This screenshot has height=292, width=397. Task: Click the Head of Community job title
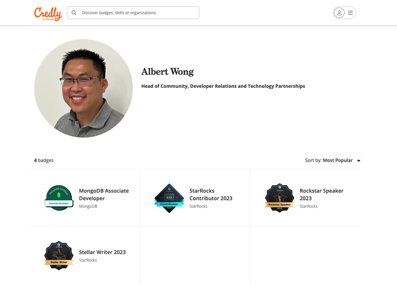(223, 86)
